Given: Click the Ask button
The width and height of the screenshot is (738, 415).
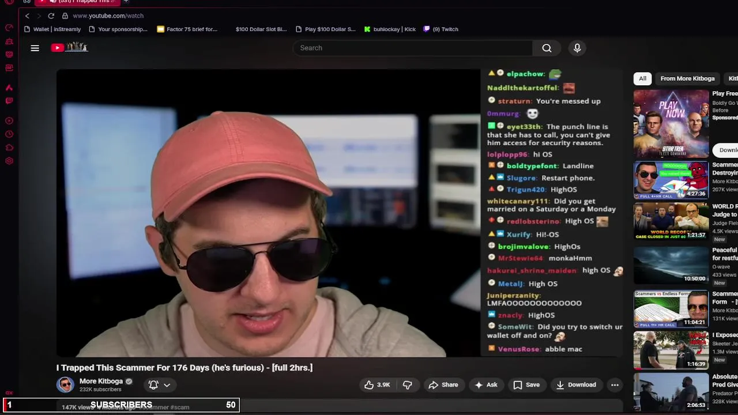Looking at the screenshot, I should coord(485,385).
